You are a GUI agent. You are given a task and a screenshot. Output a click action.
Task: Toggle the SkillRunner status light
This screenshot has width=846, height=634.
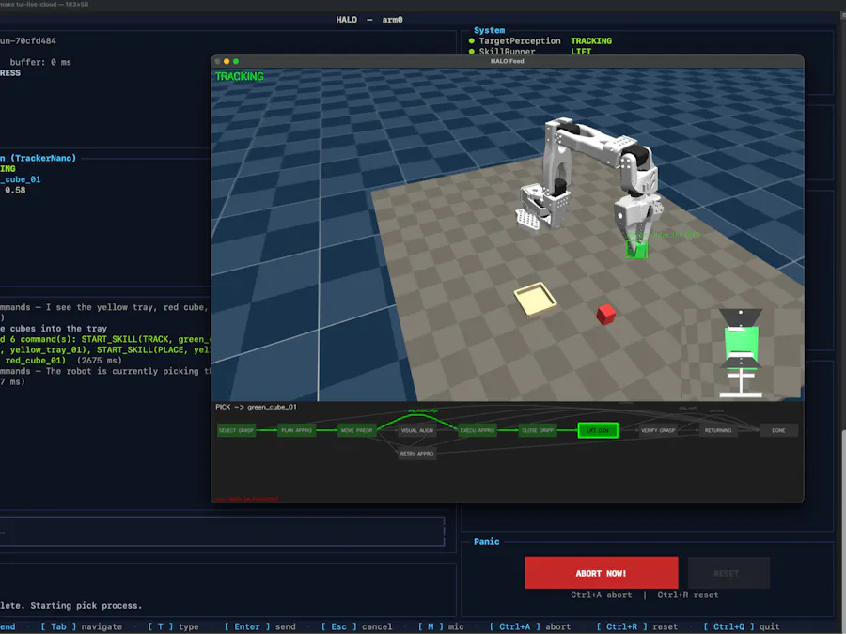click(x=471, y=52)
